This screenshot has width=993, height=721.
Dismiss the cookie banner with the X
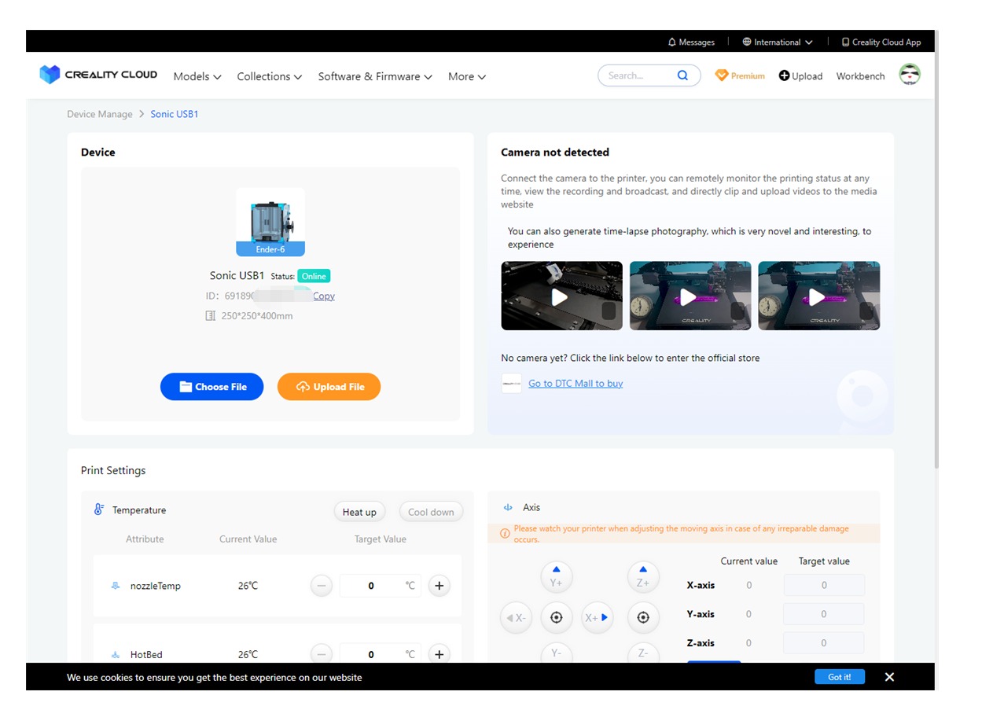pyautogui.click(x=889, y=677)
